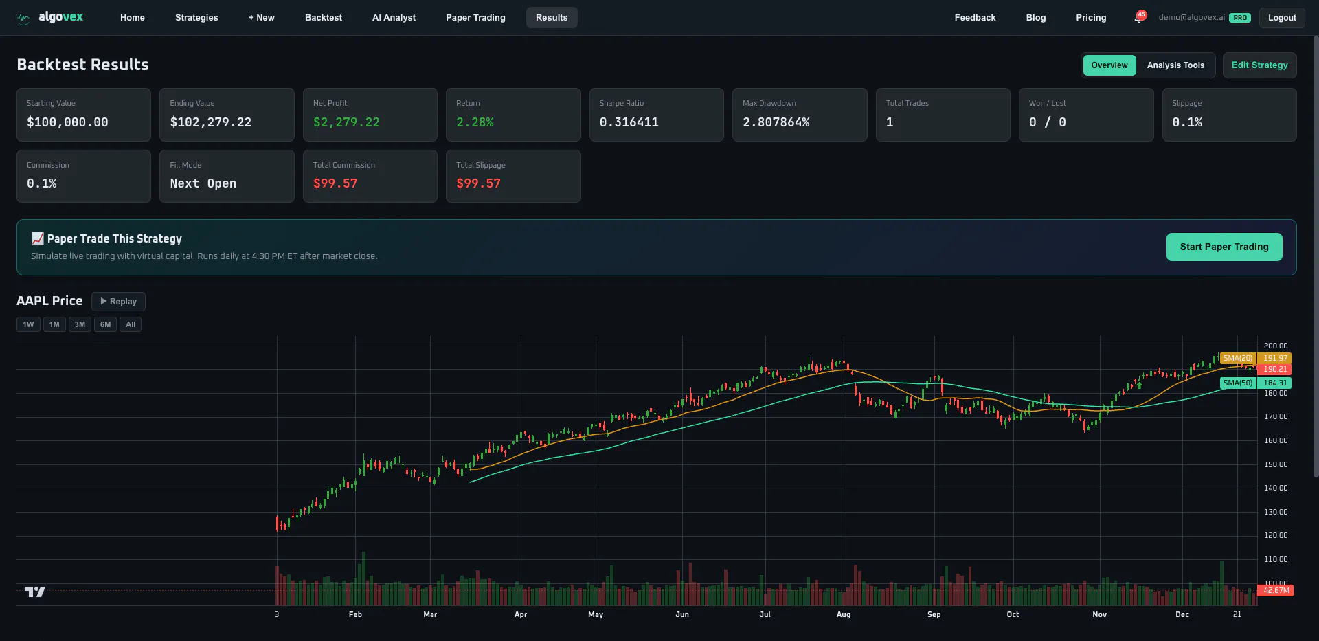Screen dimensions: 1319x641
Task: Click the PRO badge
Action: 1240,18
